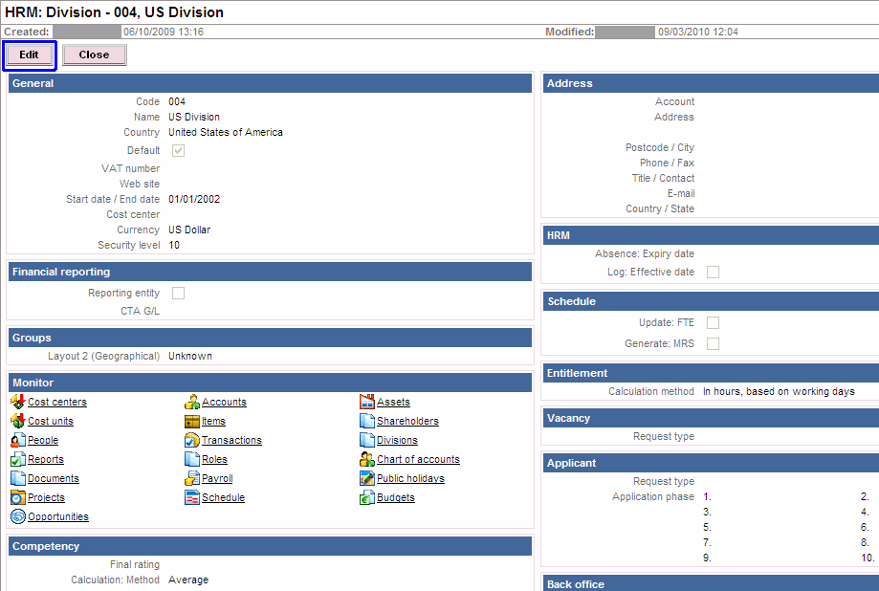Click the Transactions icon
The image size is (879, 591).
coord(191,440)
